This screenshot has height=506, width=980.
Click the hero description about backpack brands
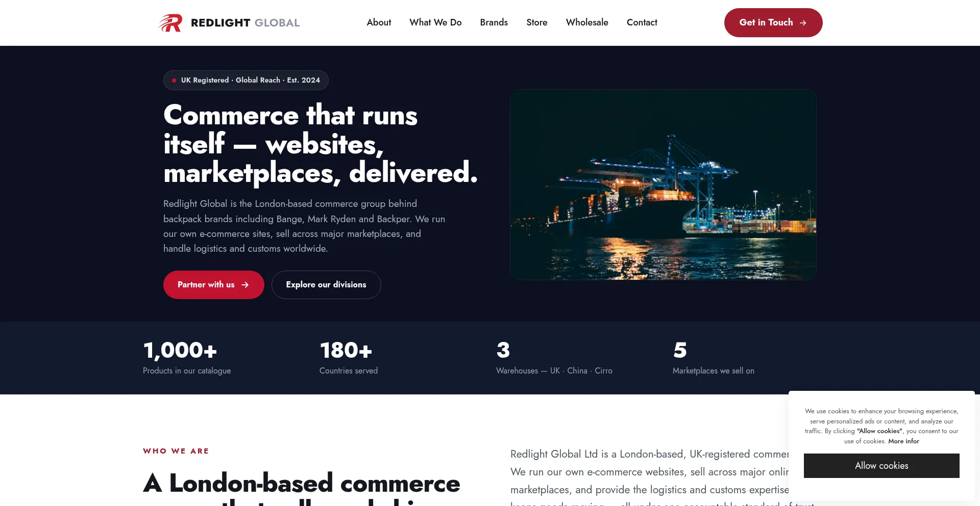(x=304, y=226)
